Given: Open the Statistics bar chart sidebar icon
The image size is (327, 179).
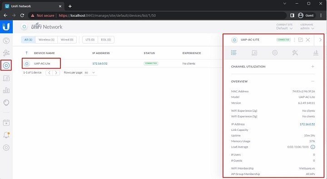Looking at the screenshot, I should tap(6, 90).
